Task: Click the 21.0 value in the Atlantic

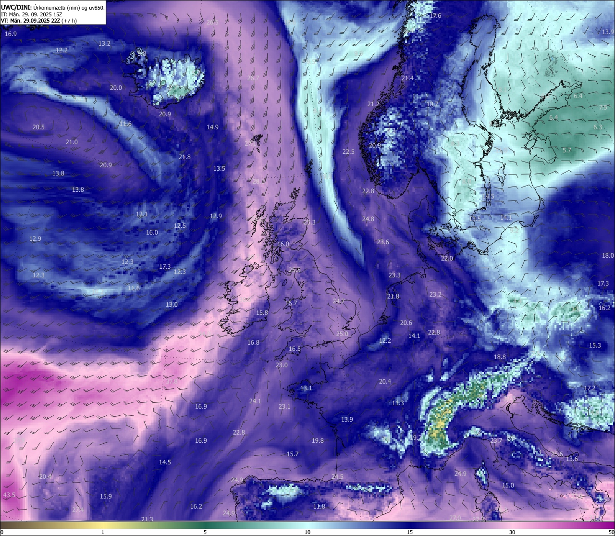Action: pyautogui.click(x=72, y=142)
